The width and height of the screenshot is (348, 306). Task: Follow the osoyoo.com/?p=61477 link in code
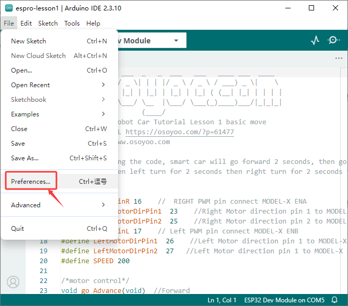click(x=180, y=132)
